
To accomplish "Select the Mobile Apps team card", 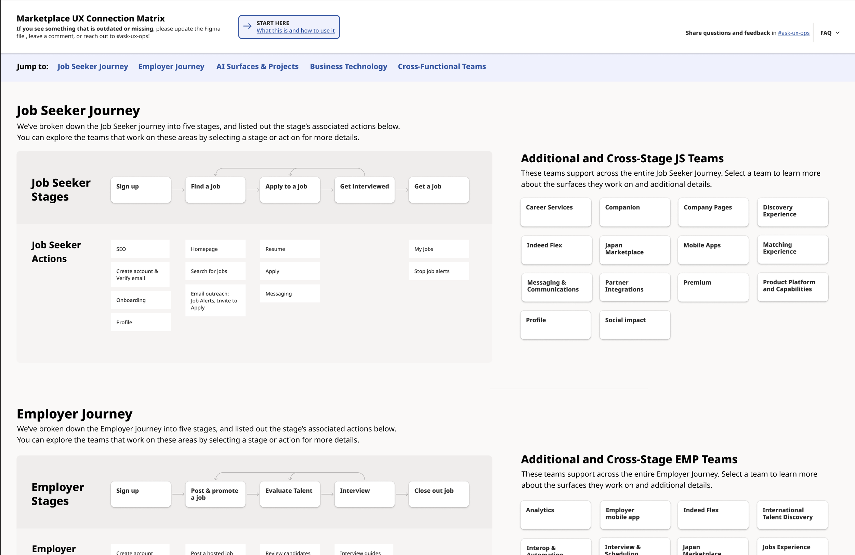I will coord(713,250).
